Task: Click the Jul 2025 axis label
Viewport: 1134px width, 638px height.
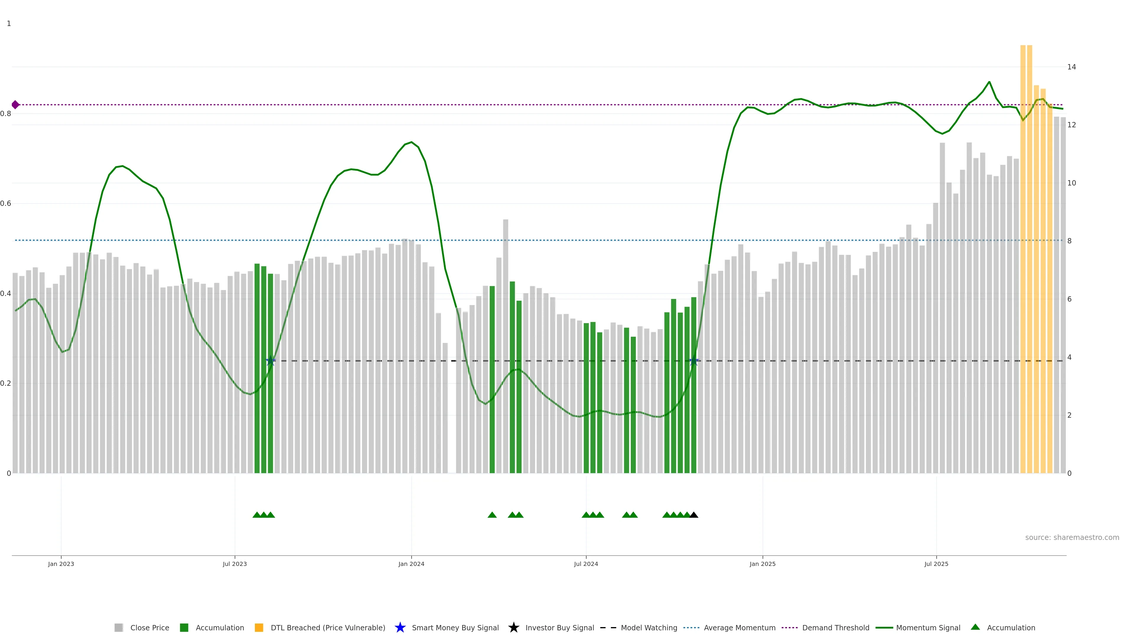Action: (x=936, y=564)
